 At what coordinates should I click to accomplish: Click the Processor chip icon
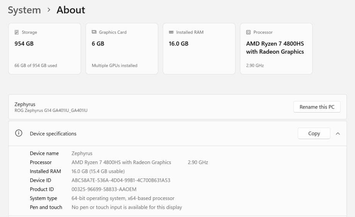(x=248, y=32)
